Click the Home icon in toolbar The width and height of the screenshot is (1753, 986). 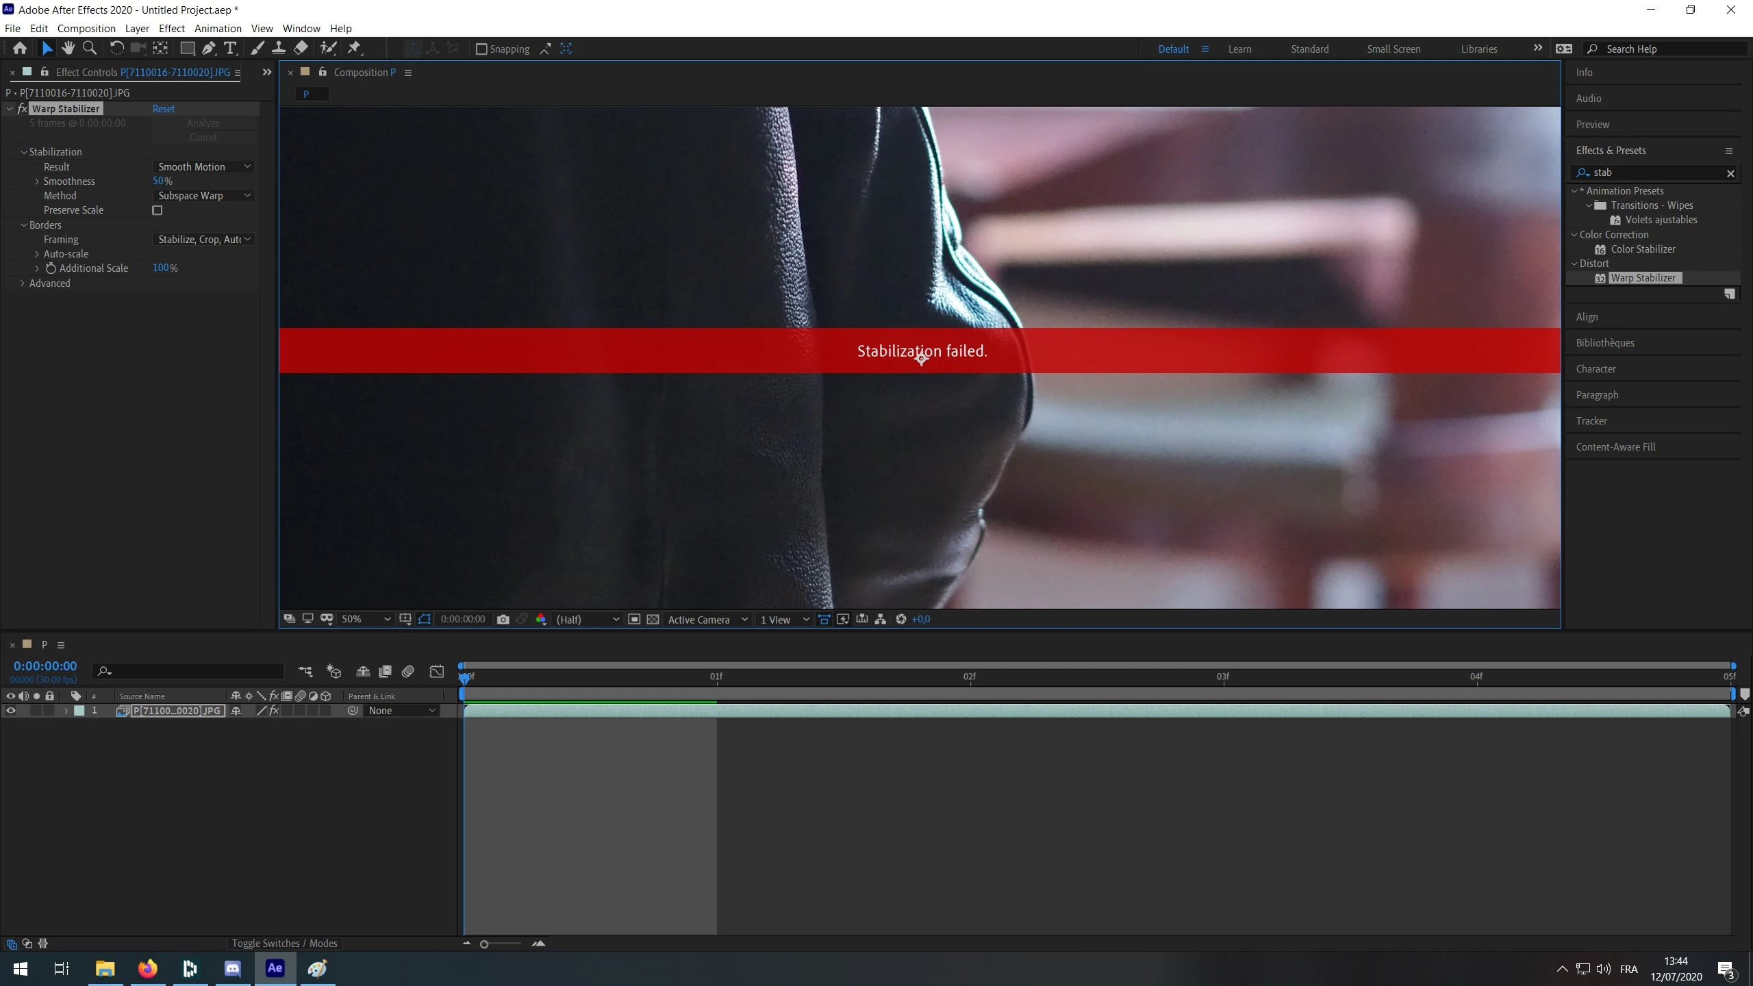[20, 48]
